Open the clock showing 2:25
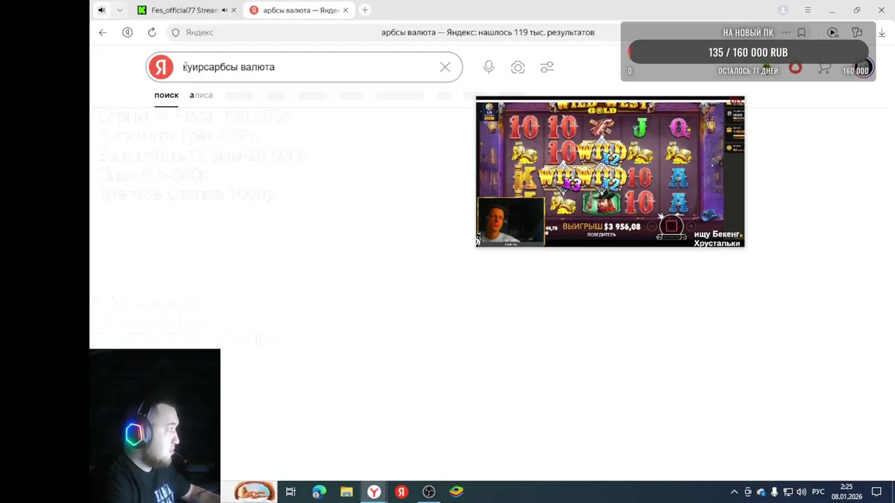 tap(847, 492)
